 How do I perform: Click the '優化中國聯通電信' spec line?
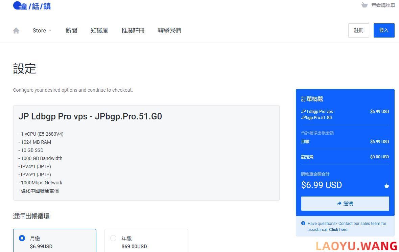tap(39, 191)
